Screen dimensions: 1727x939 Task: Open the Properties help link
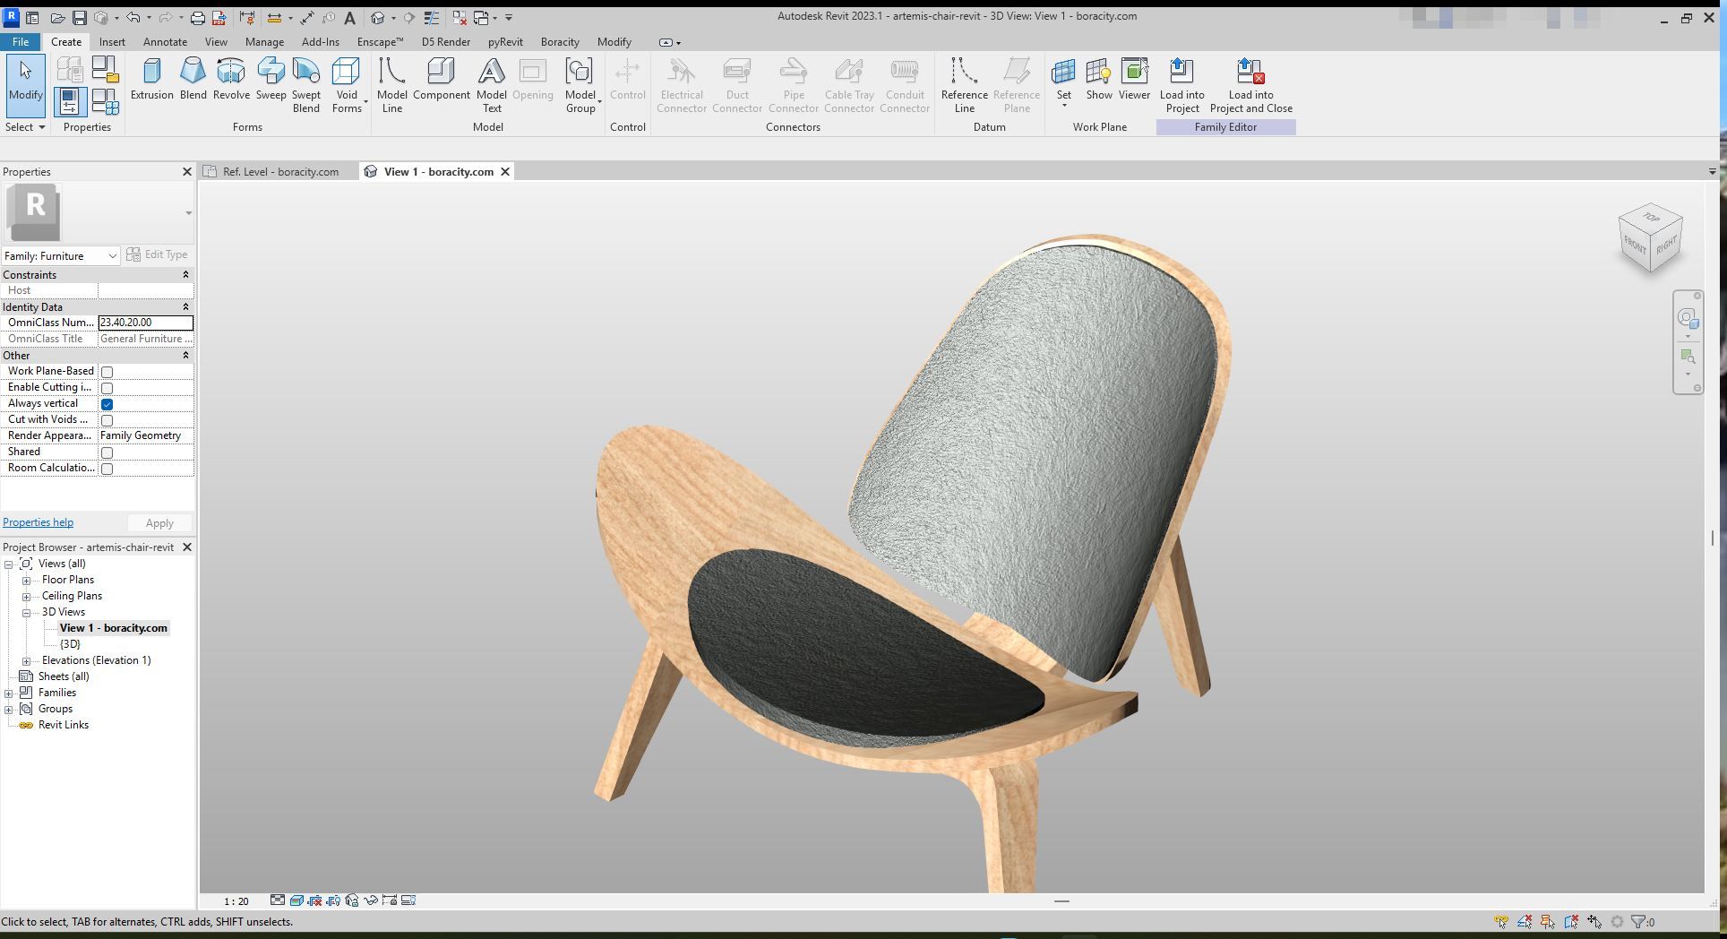click(x=38, y=522)
